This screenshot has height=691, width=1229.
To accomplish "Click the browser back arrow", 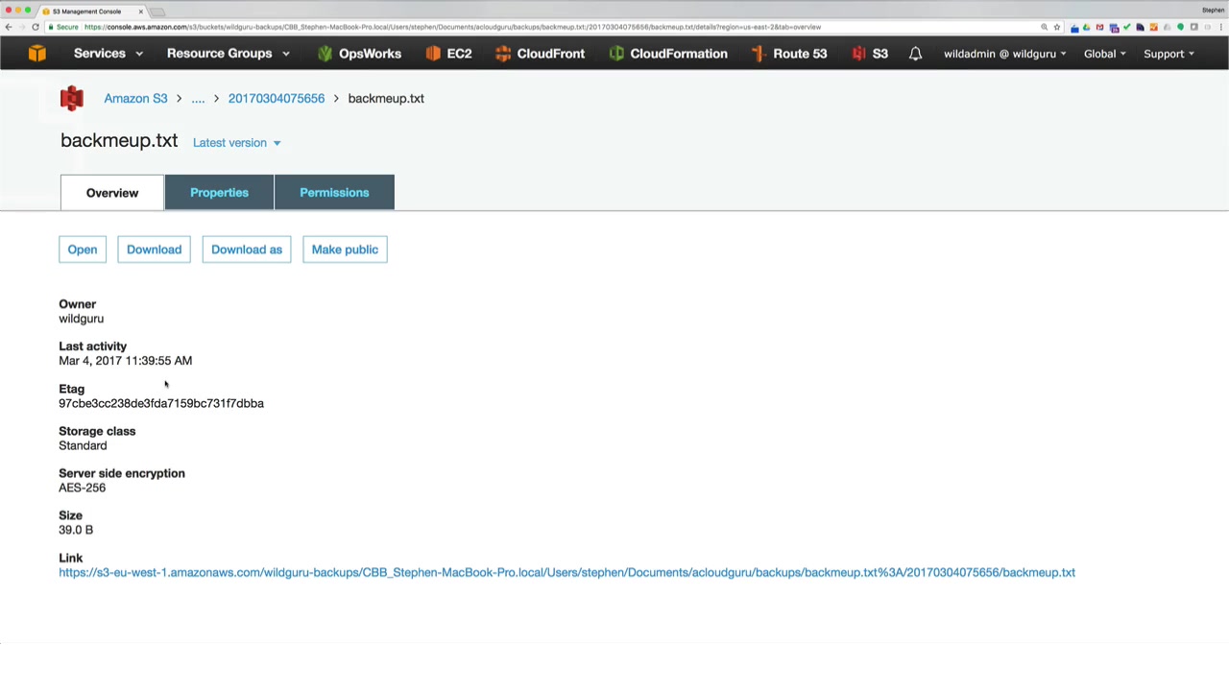I will pos(9,27).
